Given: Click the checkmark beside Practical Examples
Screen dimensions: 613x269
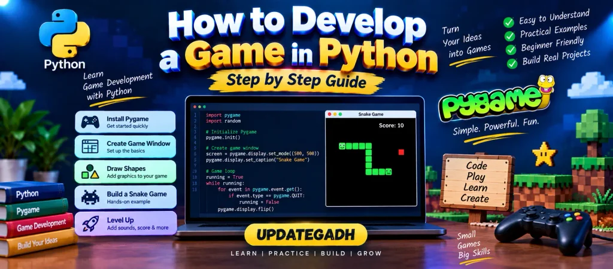Looking at the screenshot, I should (x=510, y=36).
